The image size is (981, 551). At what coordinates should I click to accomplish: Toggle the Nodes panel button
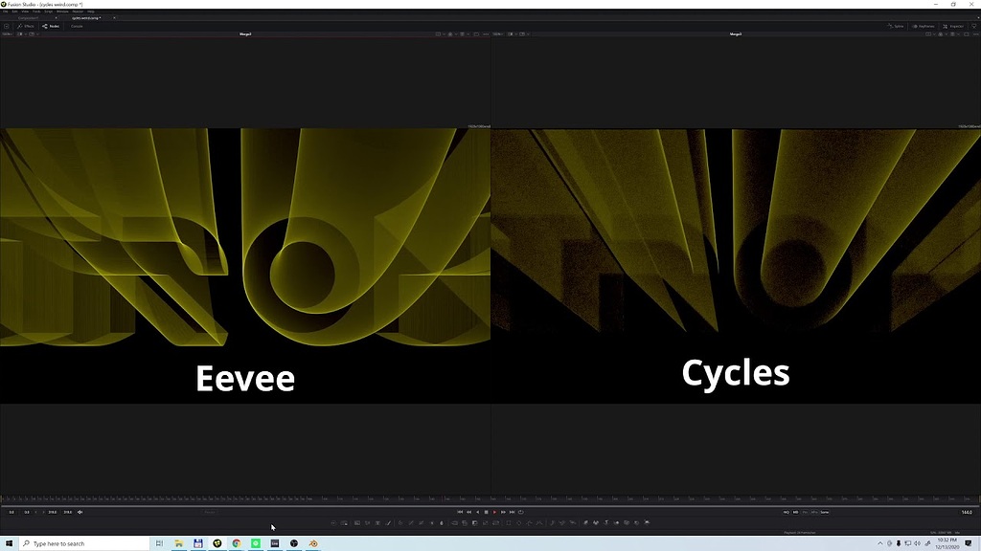click(51, 26)
